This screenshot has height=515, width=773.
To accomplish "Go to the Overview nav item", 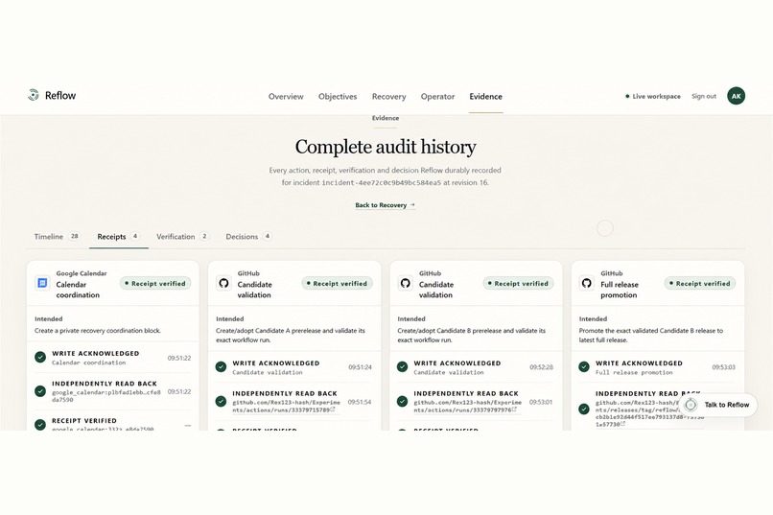I will [286, 97].
